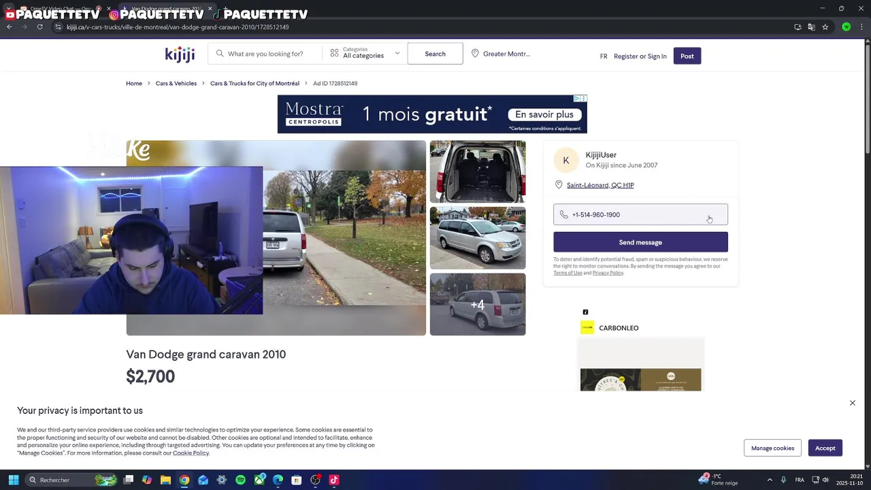
Task: Click the FRA language indicator in system tray
Action: 800,480
